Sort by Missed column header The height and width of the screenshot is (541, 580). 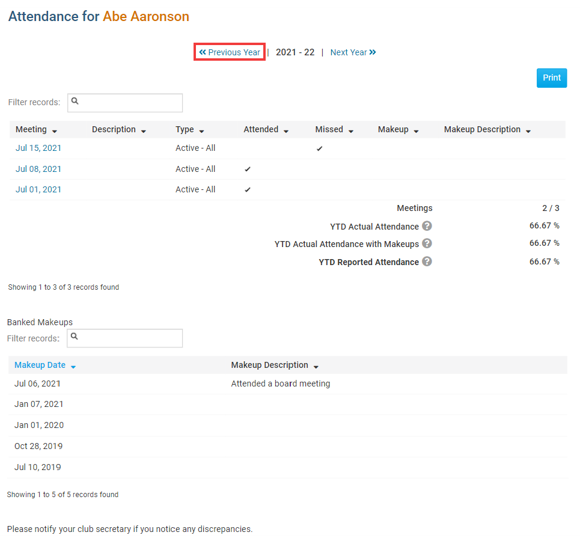[x=350, y=130]
